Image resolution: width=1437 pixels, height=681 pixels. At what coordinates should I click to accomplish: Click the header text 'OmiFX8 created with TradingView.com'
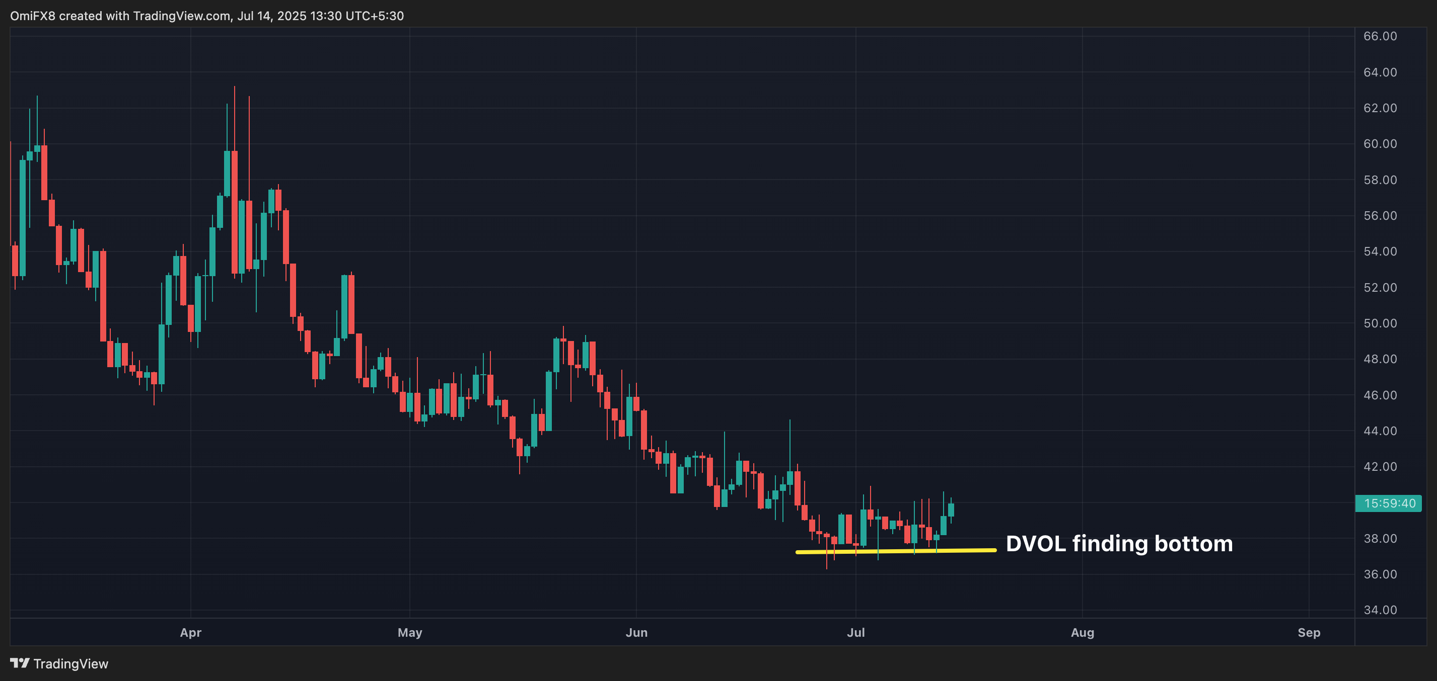pos(120,16)
